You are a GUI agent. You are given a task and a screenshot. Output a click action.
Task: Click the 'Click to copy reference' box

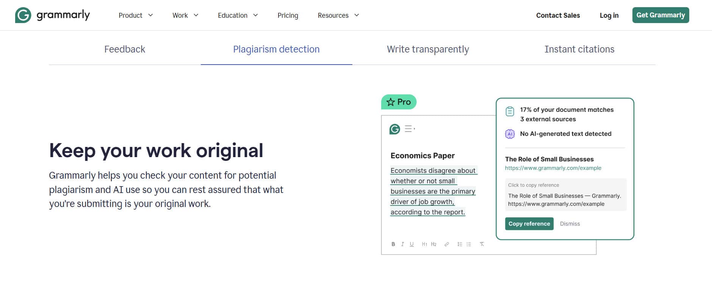pos(566,195)
